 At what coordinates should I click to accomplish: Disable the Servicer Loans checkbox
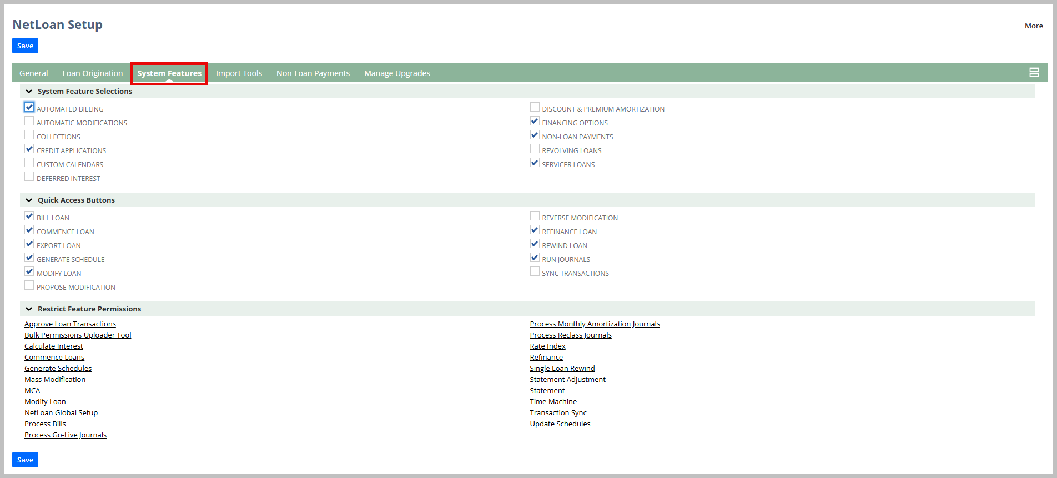(535, 163)
